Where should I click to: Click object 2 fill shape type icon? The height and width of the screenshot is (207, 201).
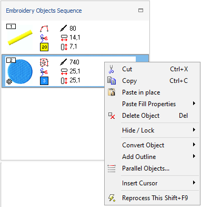pos(44,62)
